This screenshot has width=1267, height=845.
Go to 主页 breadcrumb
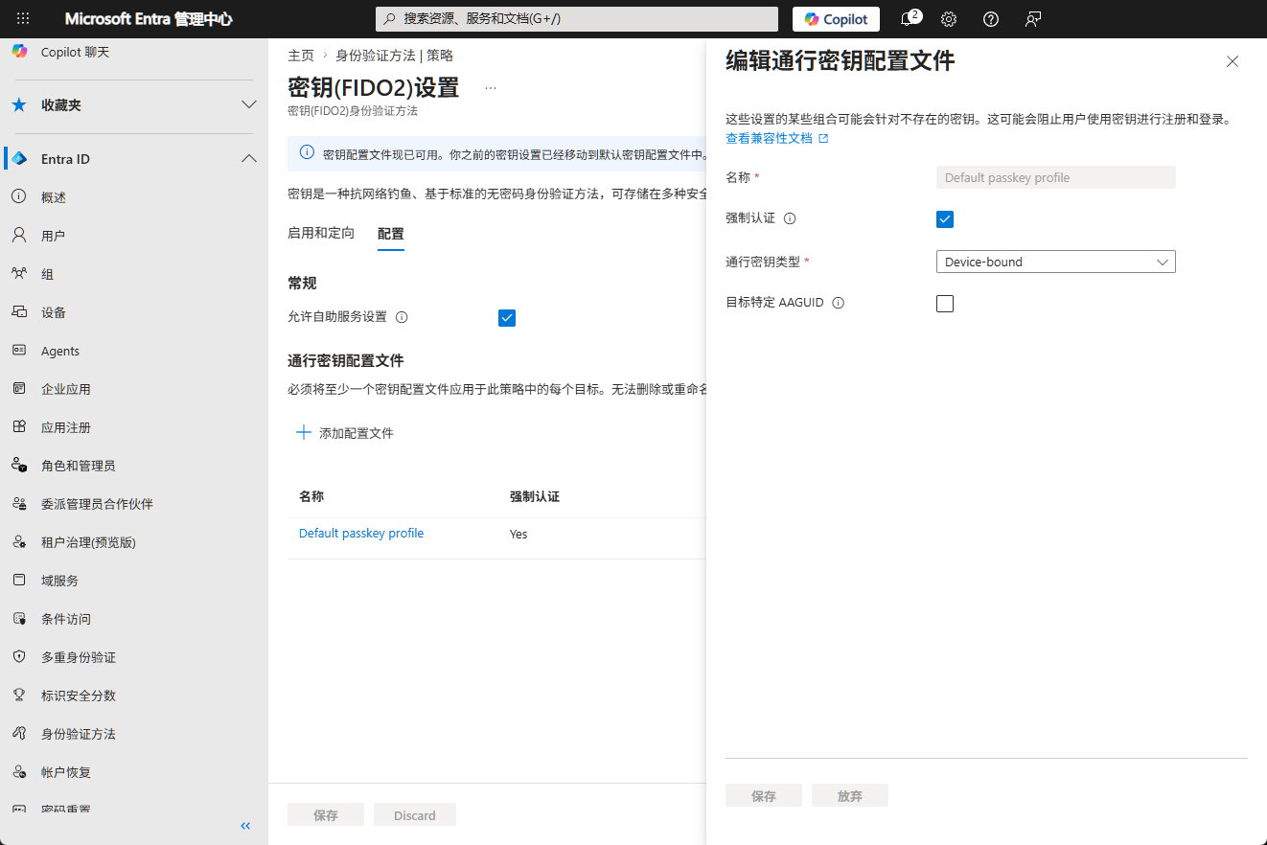(x=301, y=56)
